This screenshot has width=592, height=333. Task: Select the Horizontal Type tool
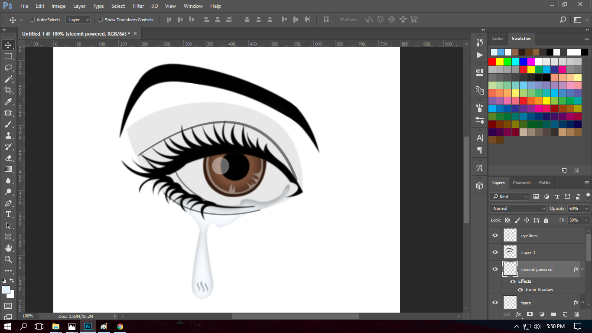(8, 214)
